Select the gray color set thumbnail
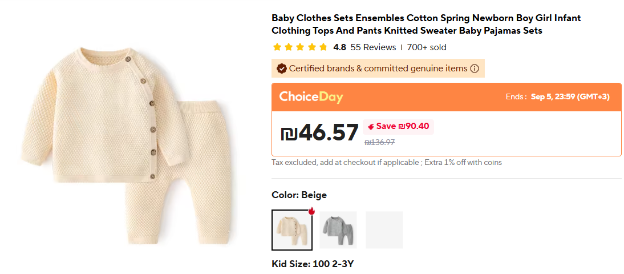The height and width of the screenshot is (274, 624). [x=338, y=230]
